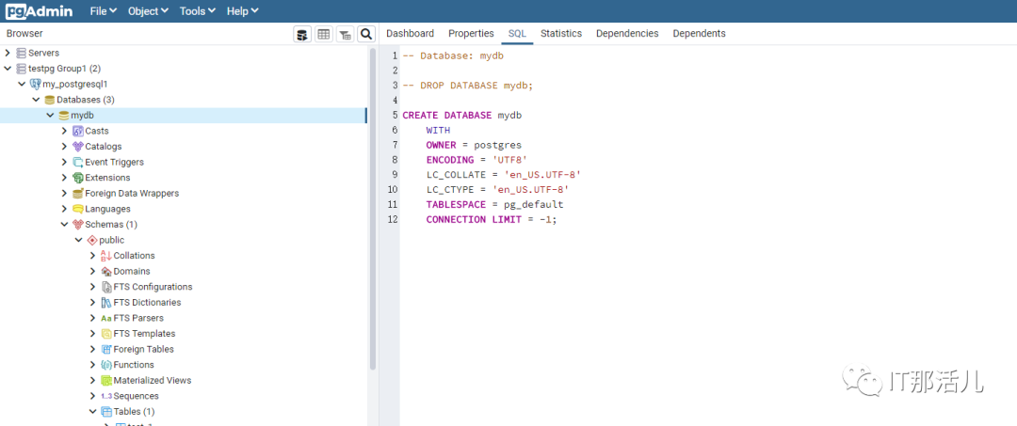Click the Extensions node icon

click(78, 178)
